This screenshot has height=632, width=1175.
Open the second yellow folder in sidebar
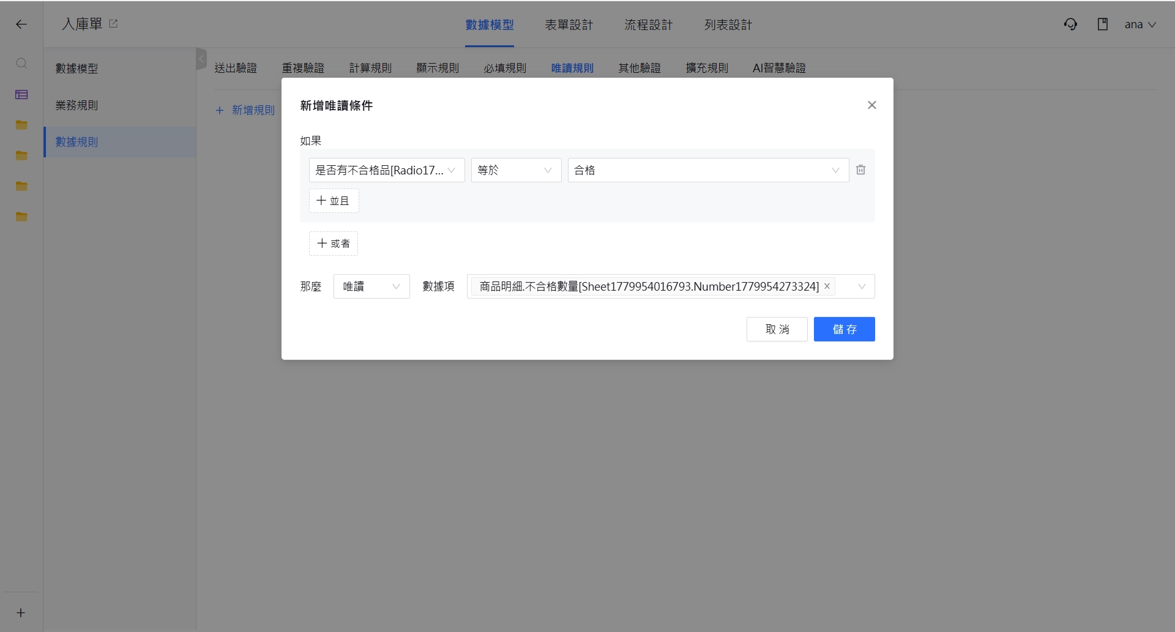point(21,155)
